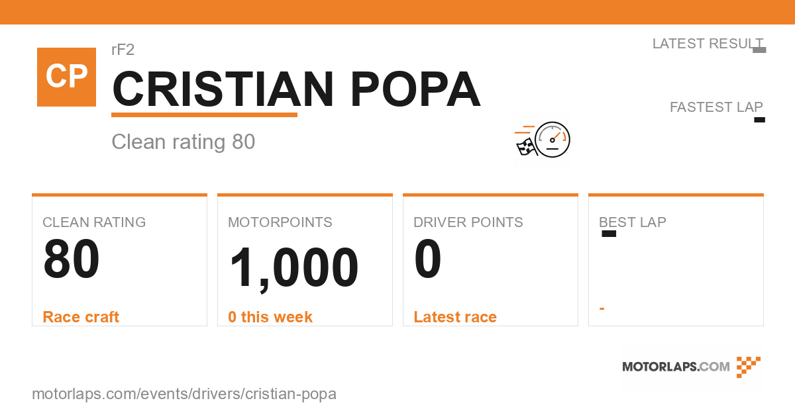This screenshot has height=417, width=795.
Task: Select the Driver Points card
Action: tap(490, 260)
